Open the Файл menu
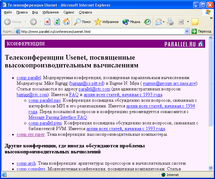 point(8,12)
